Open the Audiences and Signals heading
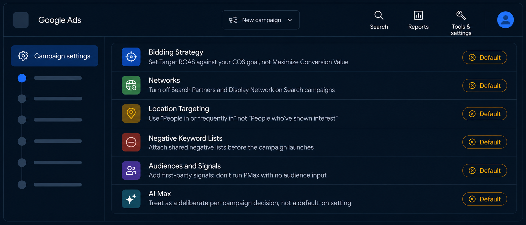This screenshot has height=225, width=526. 184,166
